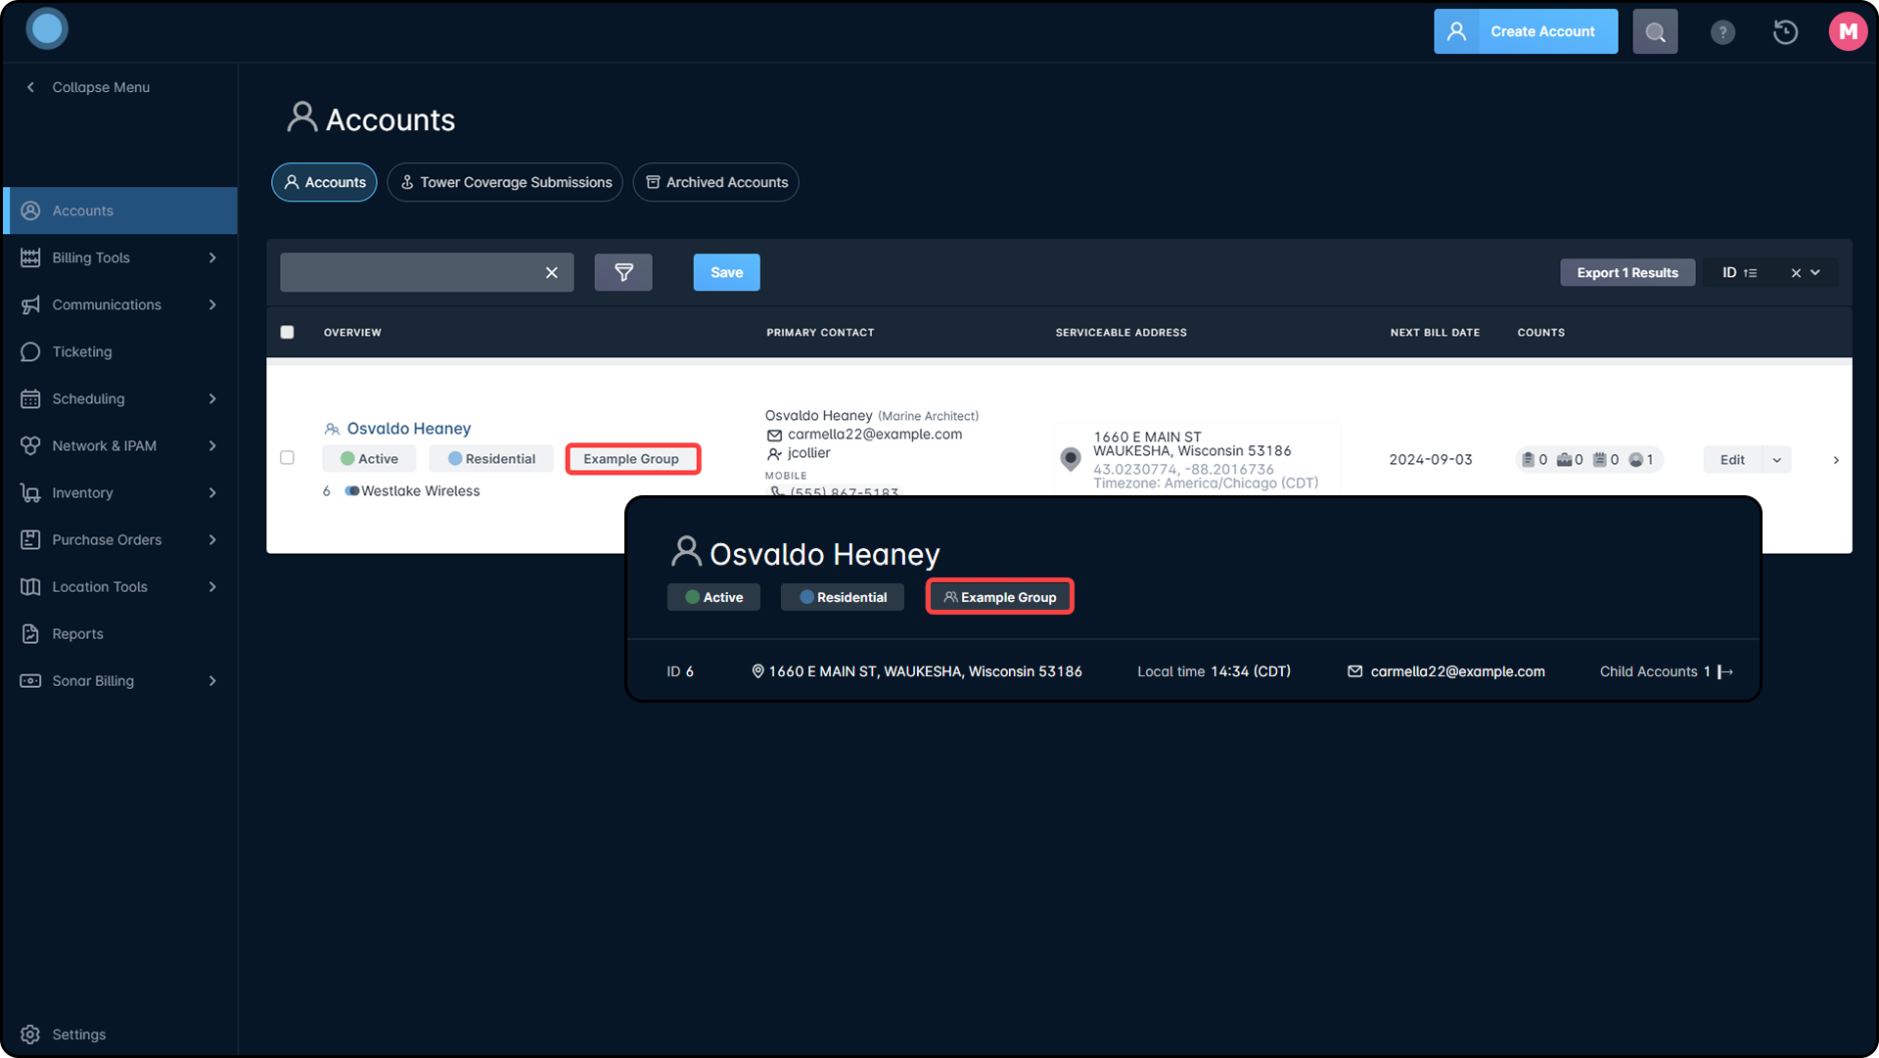Click the filter funnel button
This screenshot has width=1879, height=1058.
623,272
